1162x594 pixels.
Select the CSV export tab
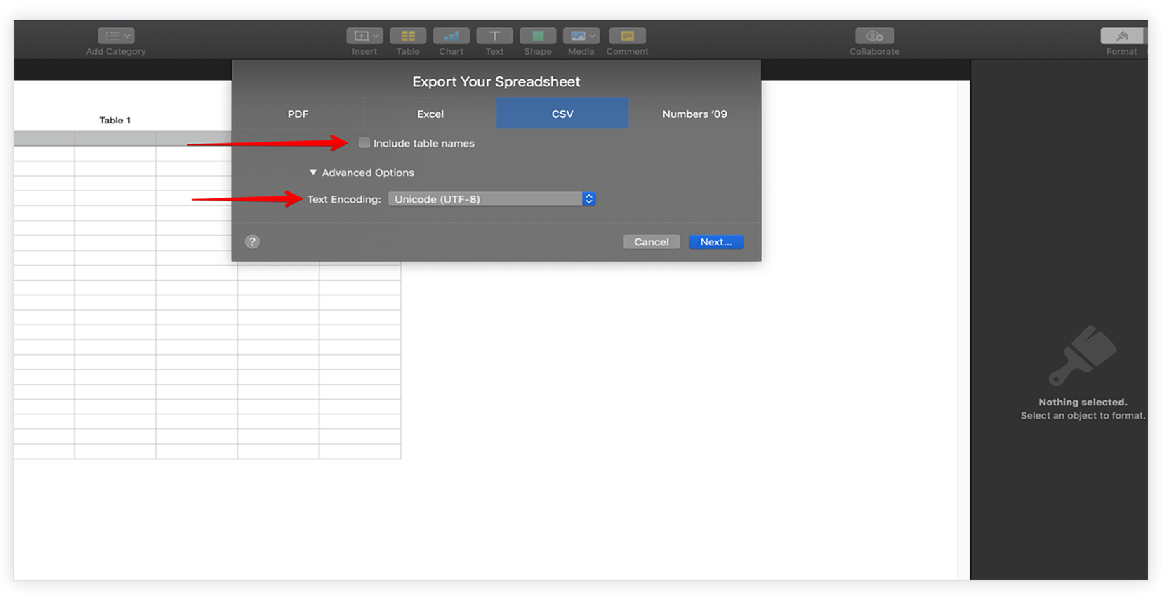[x=562, y=114]
